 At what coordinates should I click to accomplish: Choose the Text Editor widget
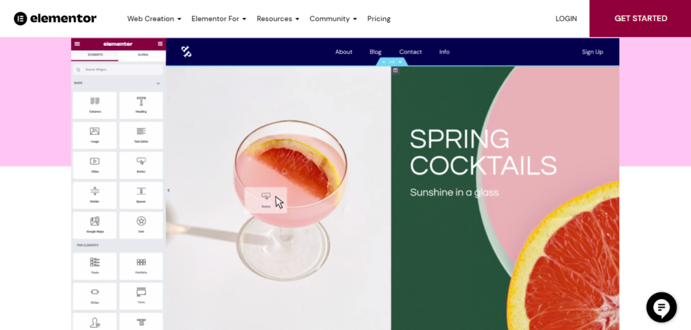141,135
